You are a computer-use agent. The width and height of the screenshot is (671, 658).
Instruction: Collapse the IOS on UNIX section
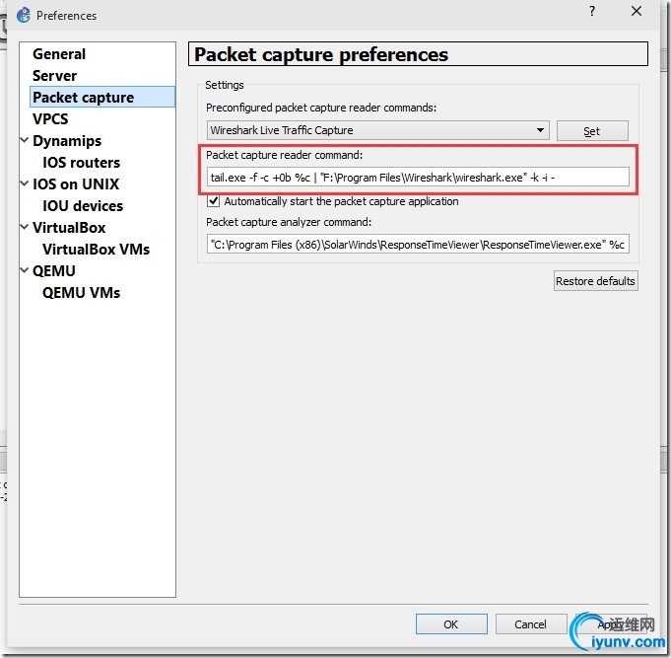point(25,183)
